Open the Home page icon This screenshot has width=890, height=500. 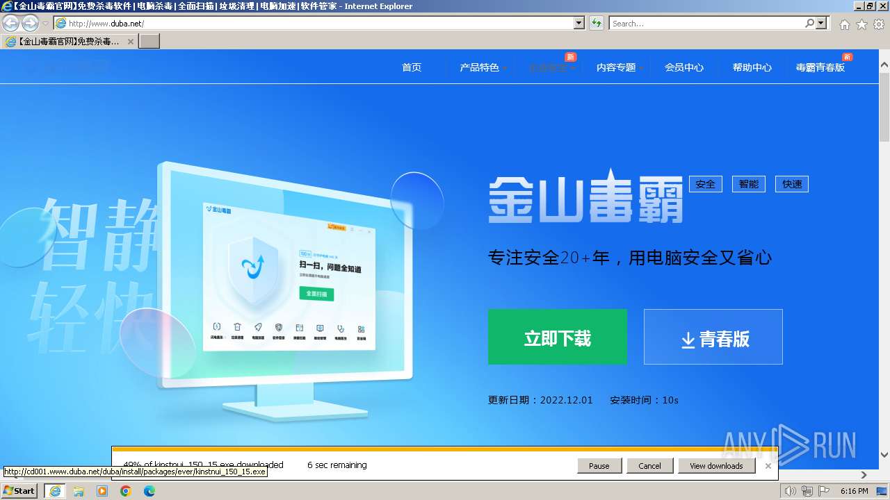pos(844,24)
